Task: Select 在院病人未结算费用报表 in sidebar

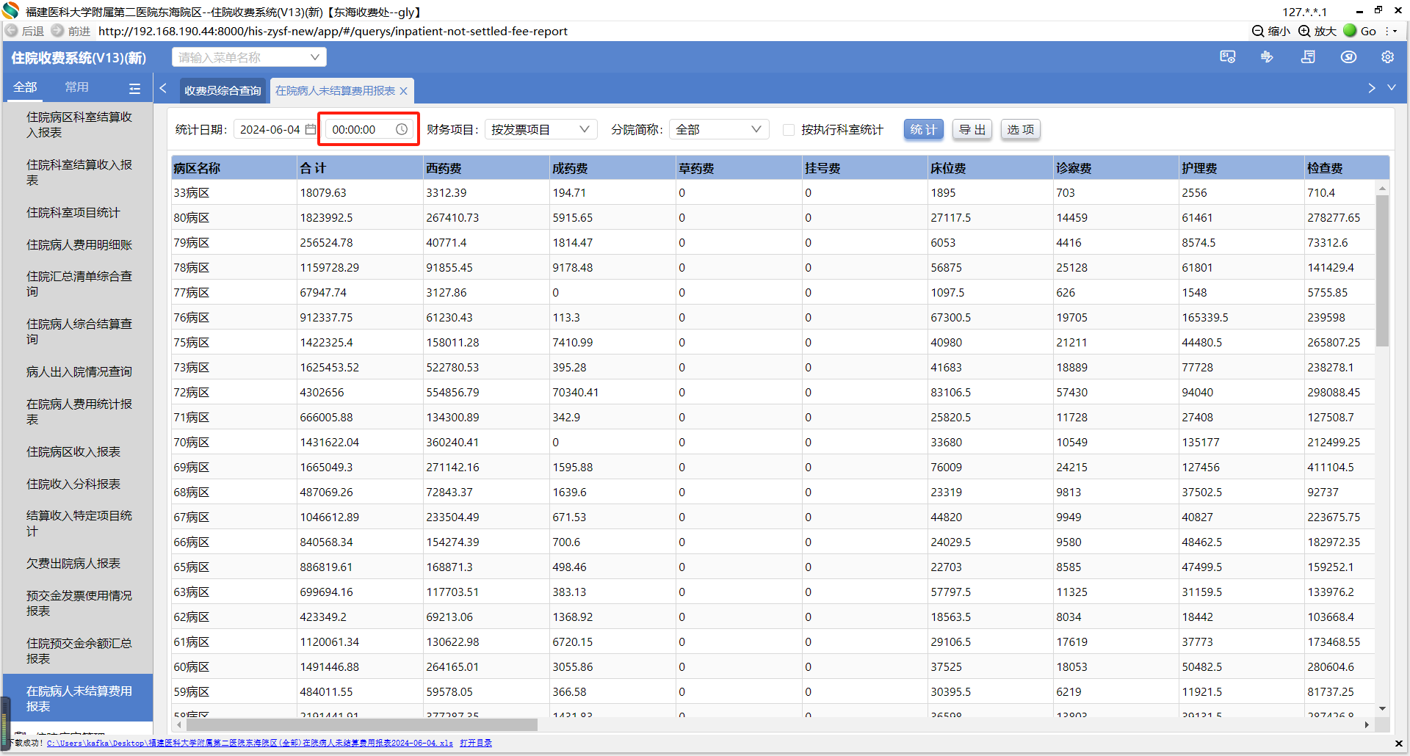Action: coord(79,699)
